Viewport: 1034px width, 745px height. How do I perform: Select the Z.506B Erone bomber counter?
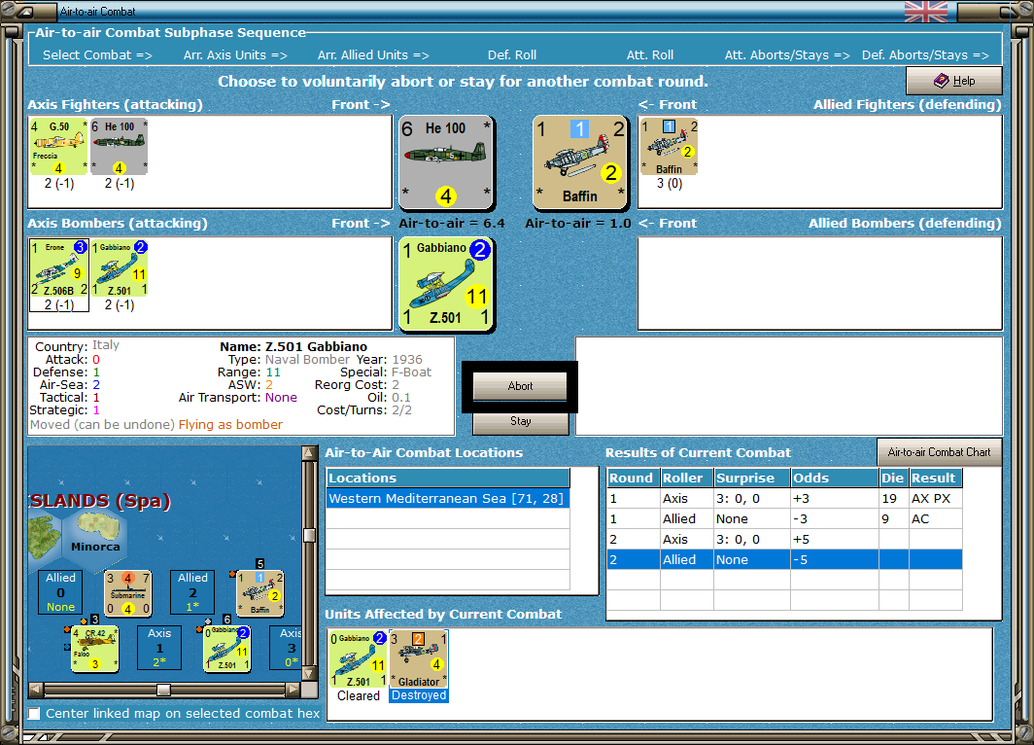coord(58,267)
